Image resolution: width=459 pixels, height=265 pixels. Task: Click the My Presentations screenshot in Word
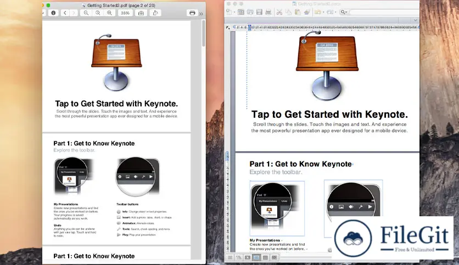(277, 208)
